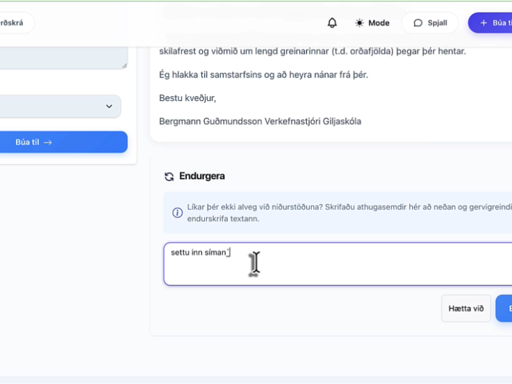Click the info circle icon in the feedback notice
The image size is (512, 384).
[177, 212]
